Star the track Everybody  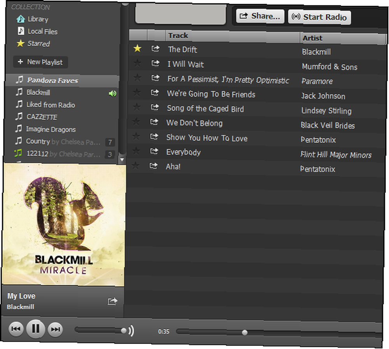[x=136, y=150]
